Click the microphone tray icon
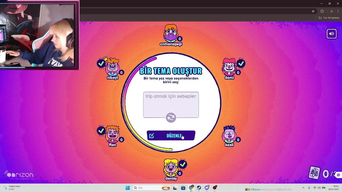Image resolution: width=342 pixels, height=192 pixels. point(309,188)
